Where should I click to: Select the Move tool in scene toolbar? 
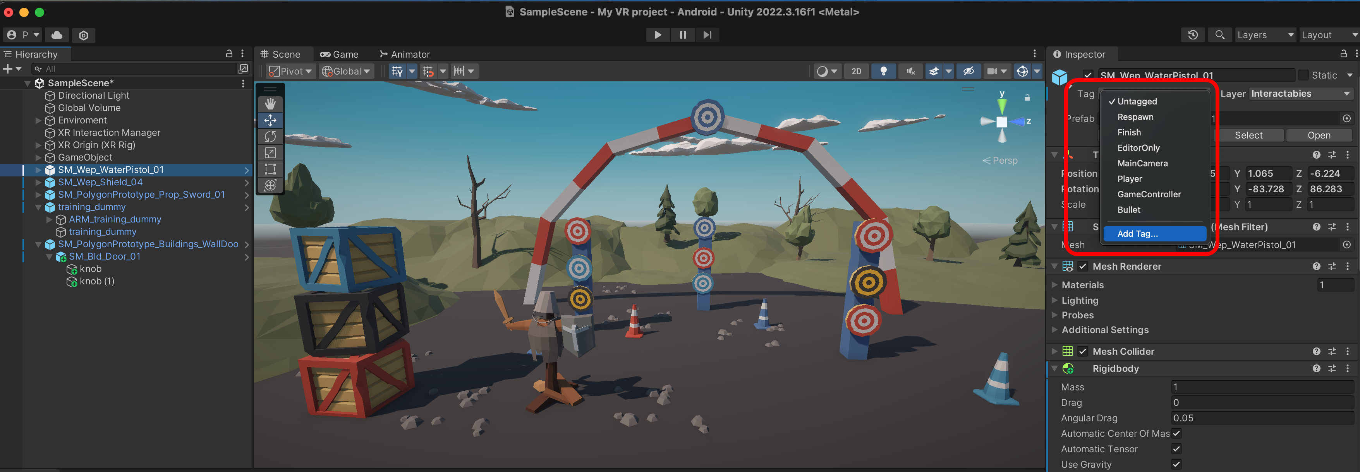[x=270, y=120]
